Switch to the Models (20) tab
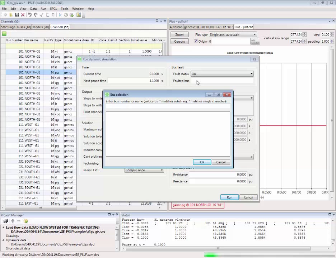Viewport: 336px width, 258px height. (x=41, y=27)
